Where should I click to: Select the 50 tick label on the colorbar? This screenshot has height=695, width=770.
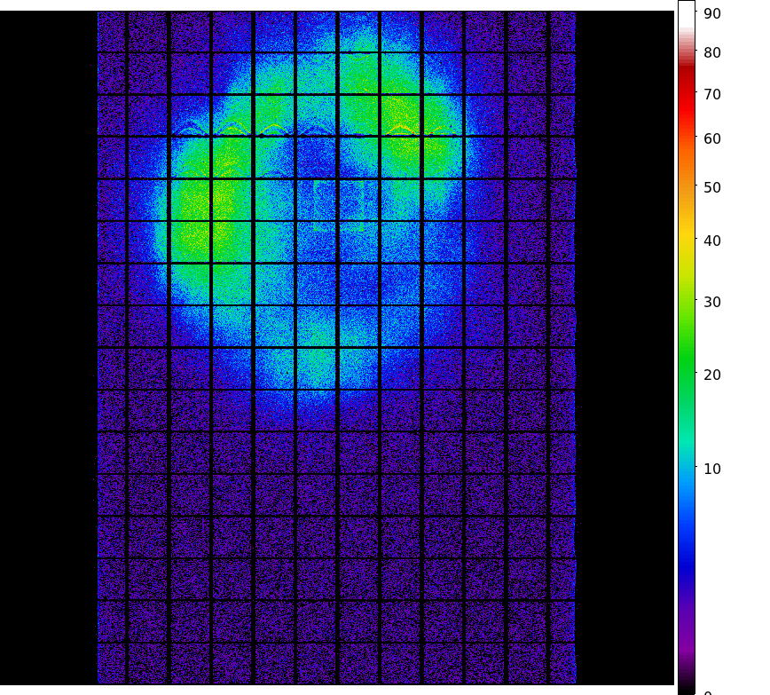[x=712, y=187]
